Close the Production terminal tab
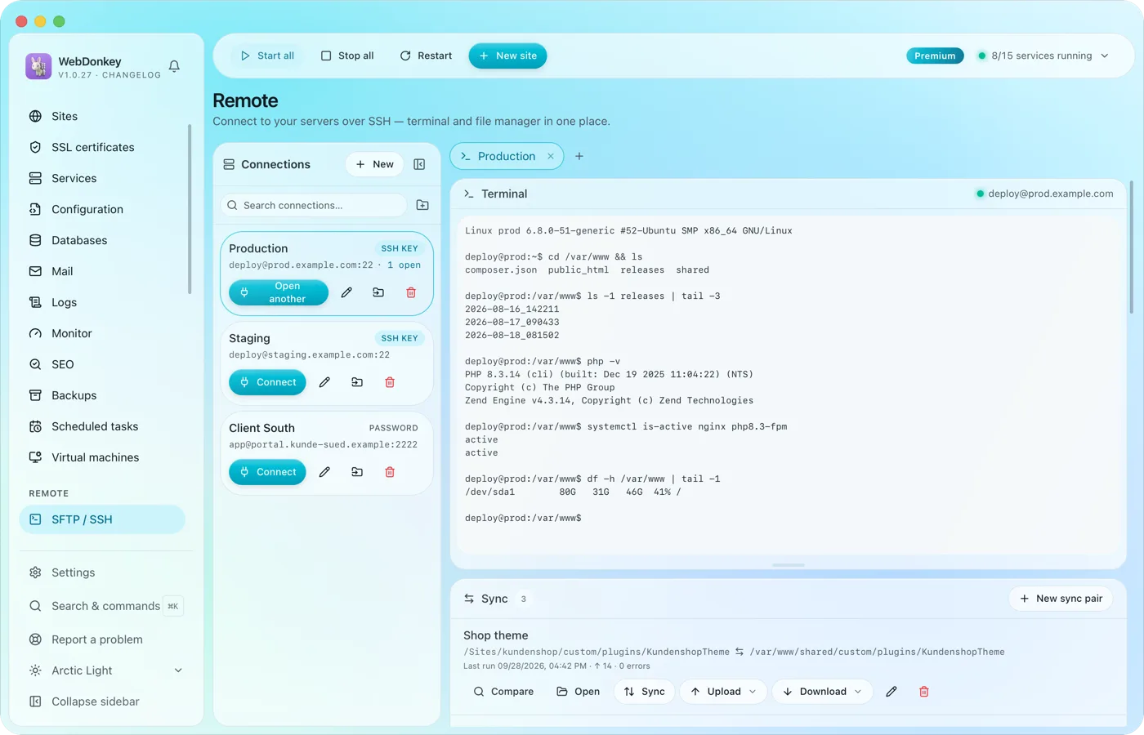This screenshot has height=735, width=1144. click(x=551, y=156)
